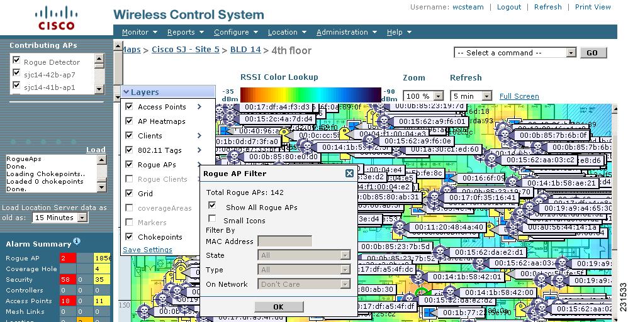The width and height of the screenshot is (628, 322).
Task: Select rogue AP skull icon 00:14:1b:58:ae:21
Action: [x=512, y=182]
